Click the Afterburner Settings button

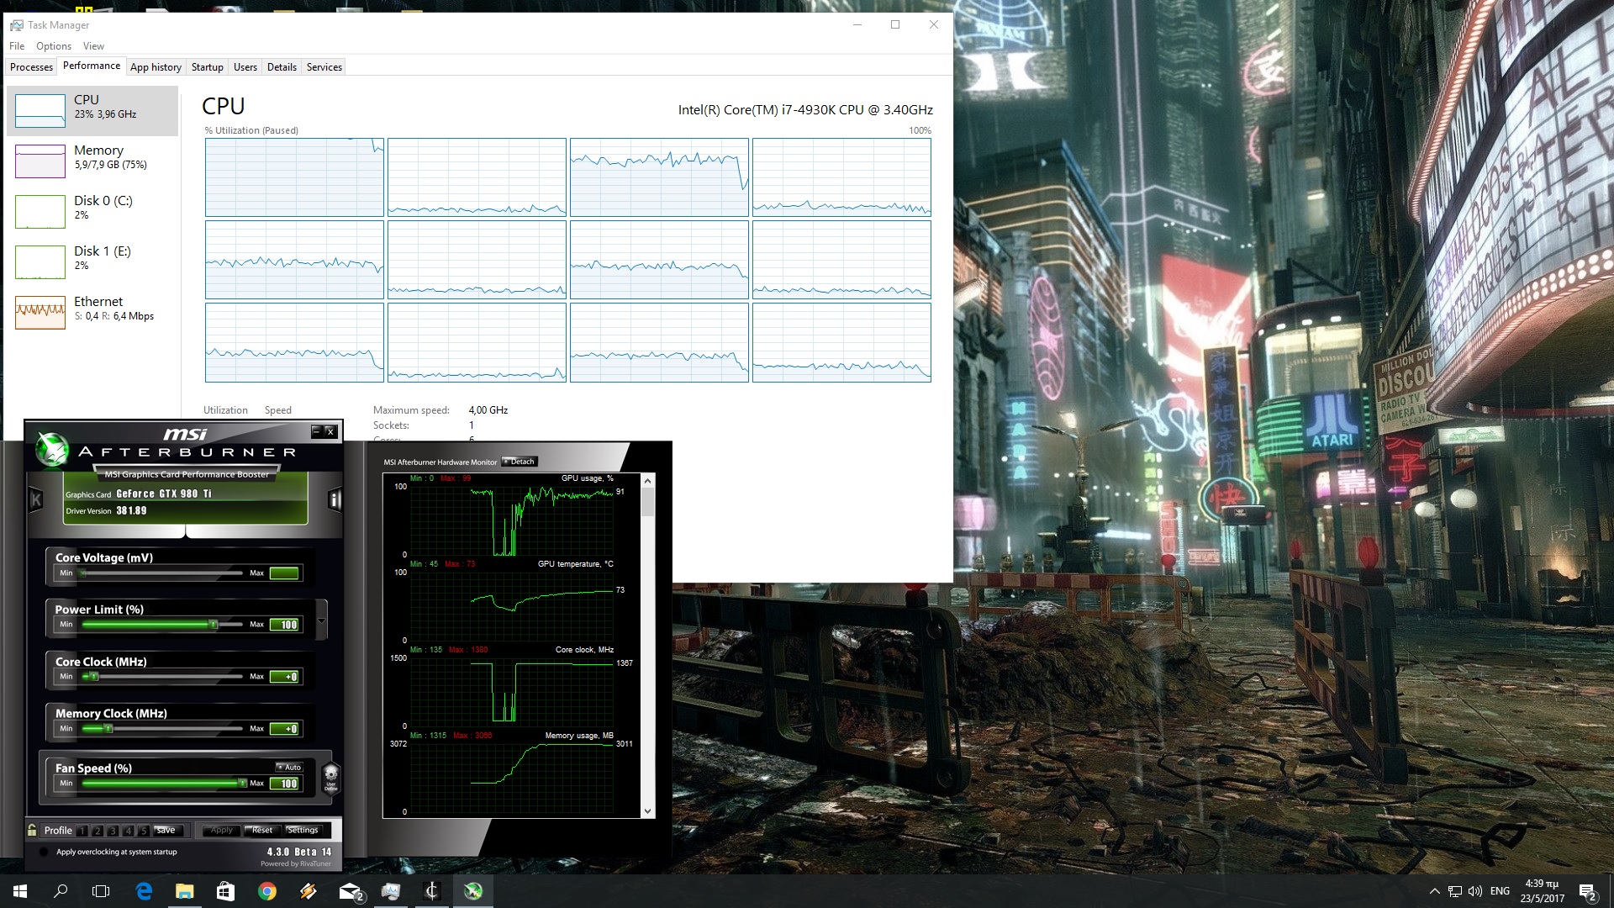click(x=303, y=830)
